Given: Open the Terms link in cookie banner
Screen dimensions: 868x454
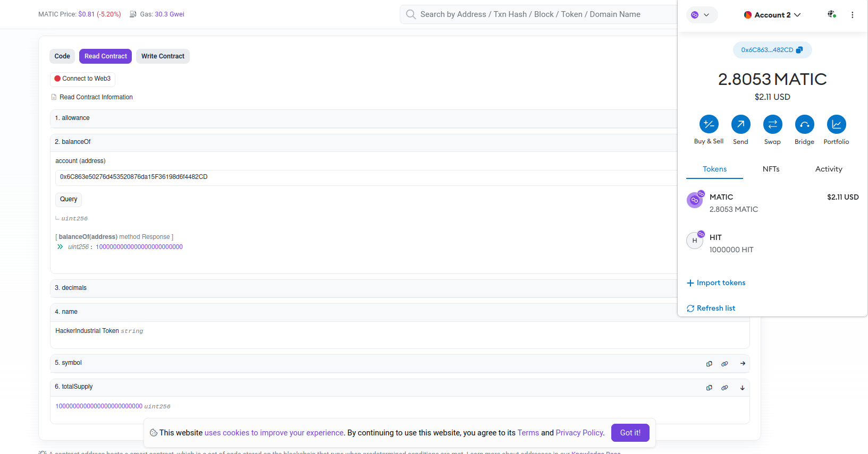Looking at the screenshot, I should click(528, 433).
